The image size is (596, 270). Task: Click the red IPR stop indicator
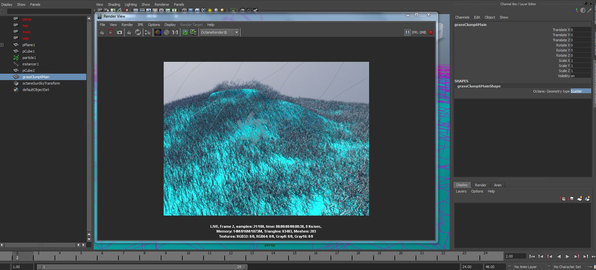click(431, 32)
